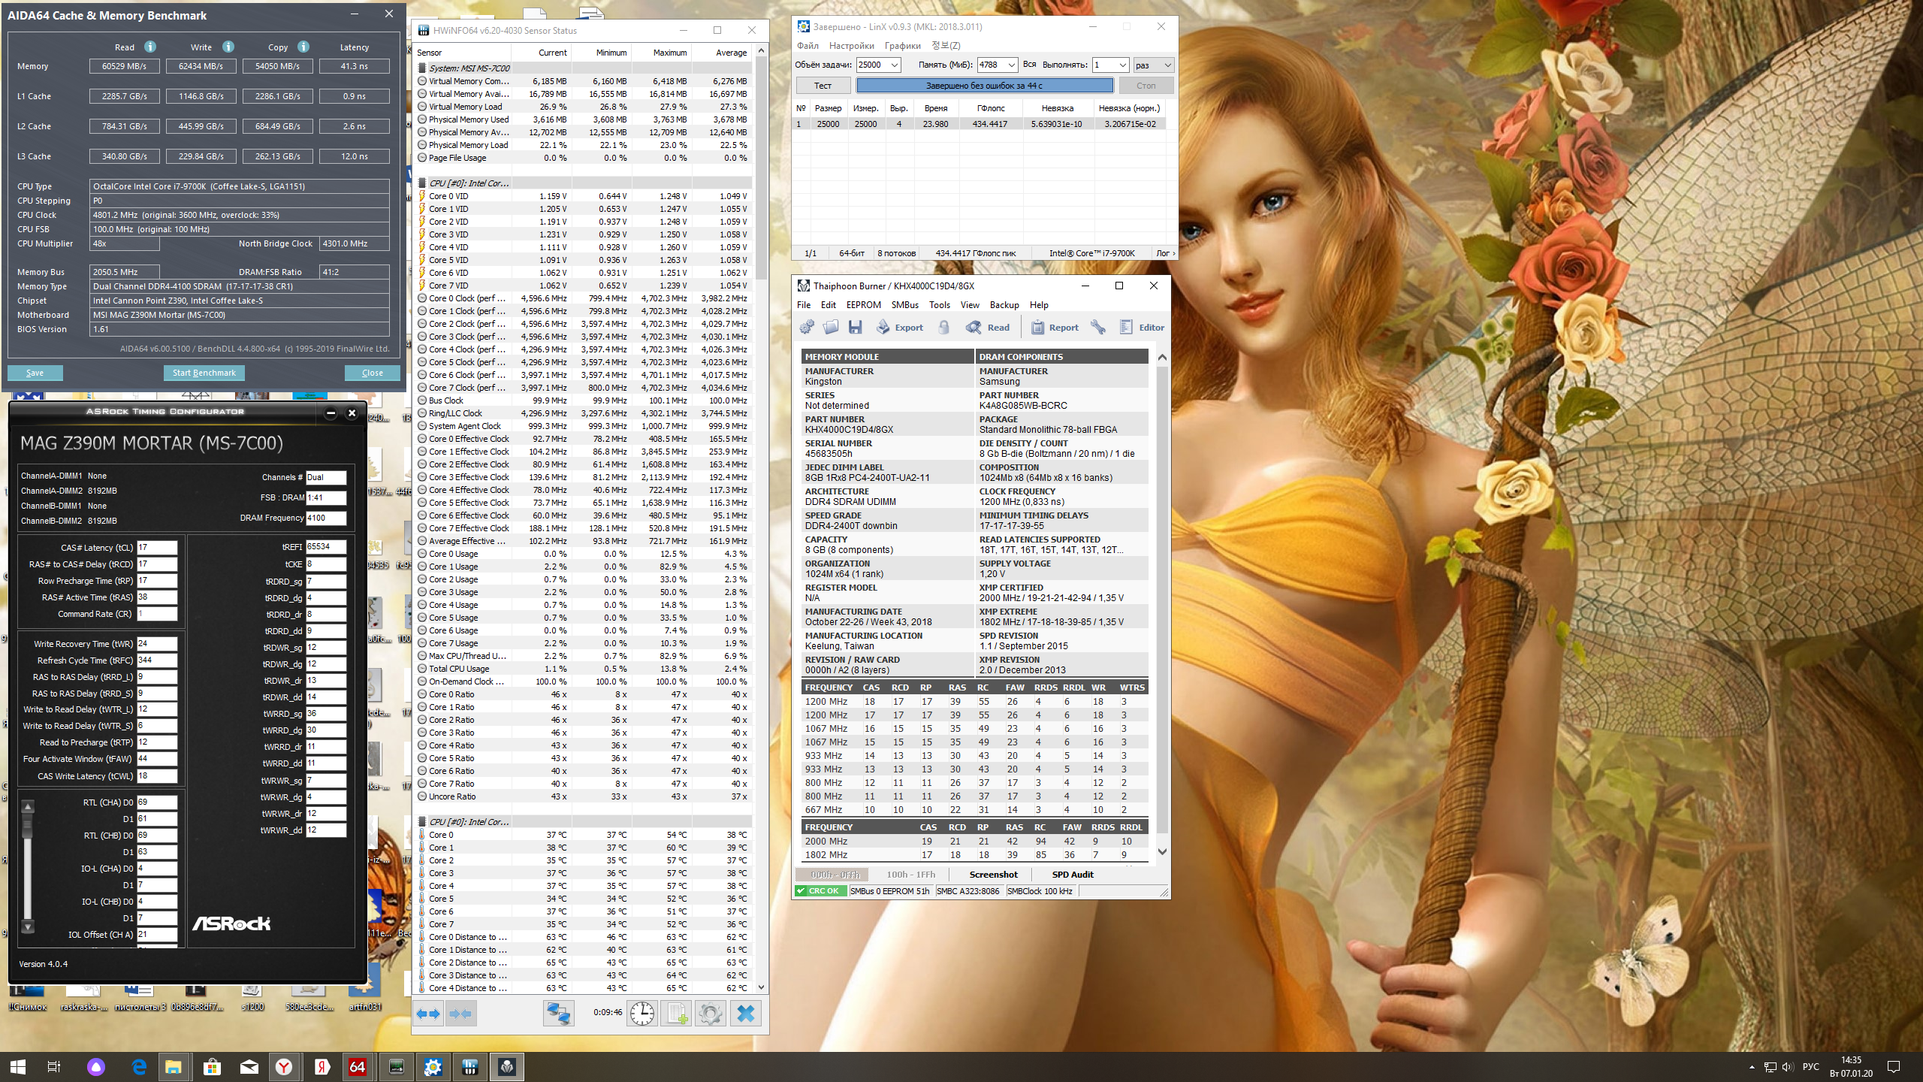This screenshot has width=1923, height=1082.
Task: Click the HWiNFO expand columns arrows icon
Action: [x=429, y=1014]
